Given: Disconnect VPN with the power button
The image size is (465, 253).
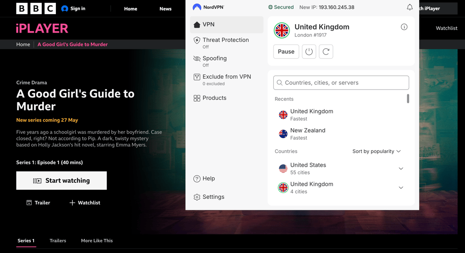Looking at the screenshot, I should tap(309, 52).
